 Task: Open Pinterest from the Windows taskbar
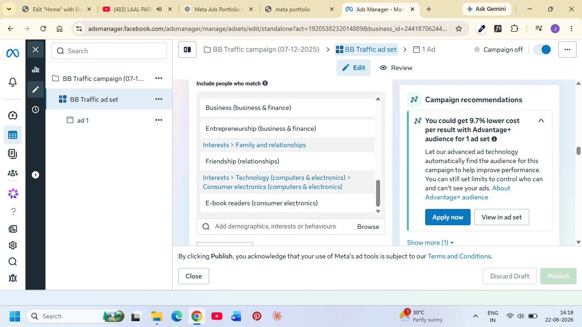pos(257,316)
